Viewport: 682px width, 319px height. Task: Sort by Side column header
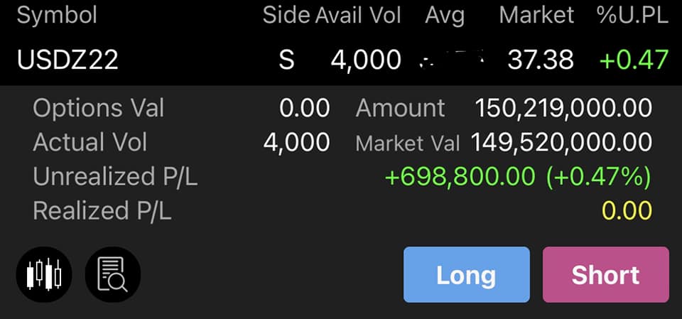(x=286, y=16)
